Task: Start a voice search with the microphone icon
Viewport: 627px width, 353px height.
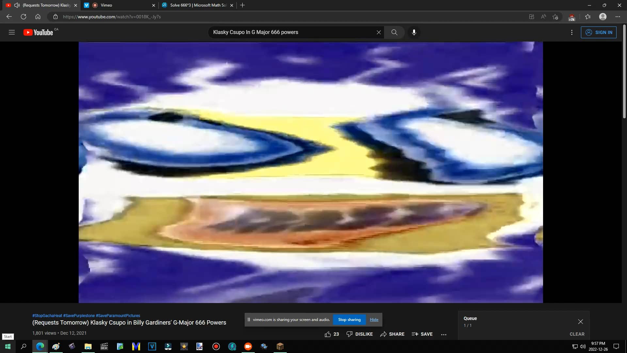Action: (x=414, y=32)
